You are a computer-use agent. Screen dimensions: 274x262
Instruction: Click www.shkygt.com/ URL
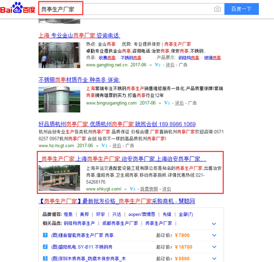[x=104, y=189]
